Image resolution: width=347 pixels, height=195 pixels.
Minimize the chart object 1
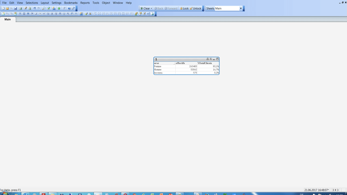click(214, 59)
